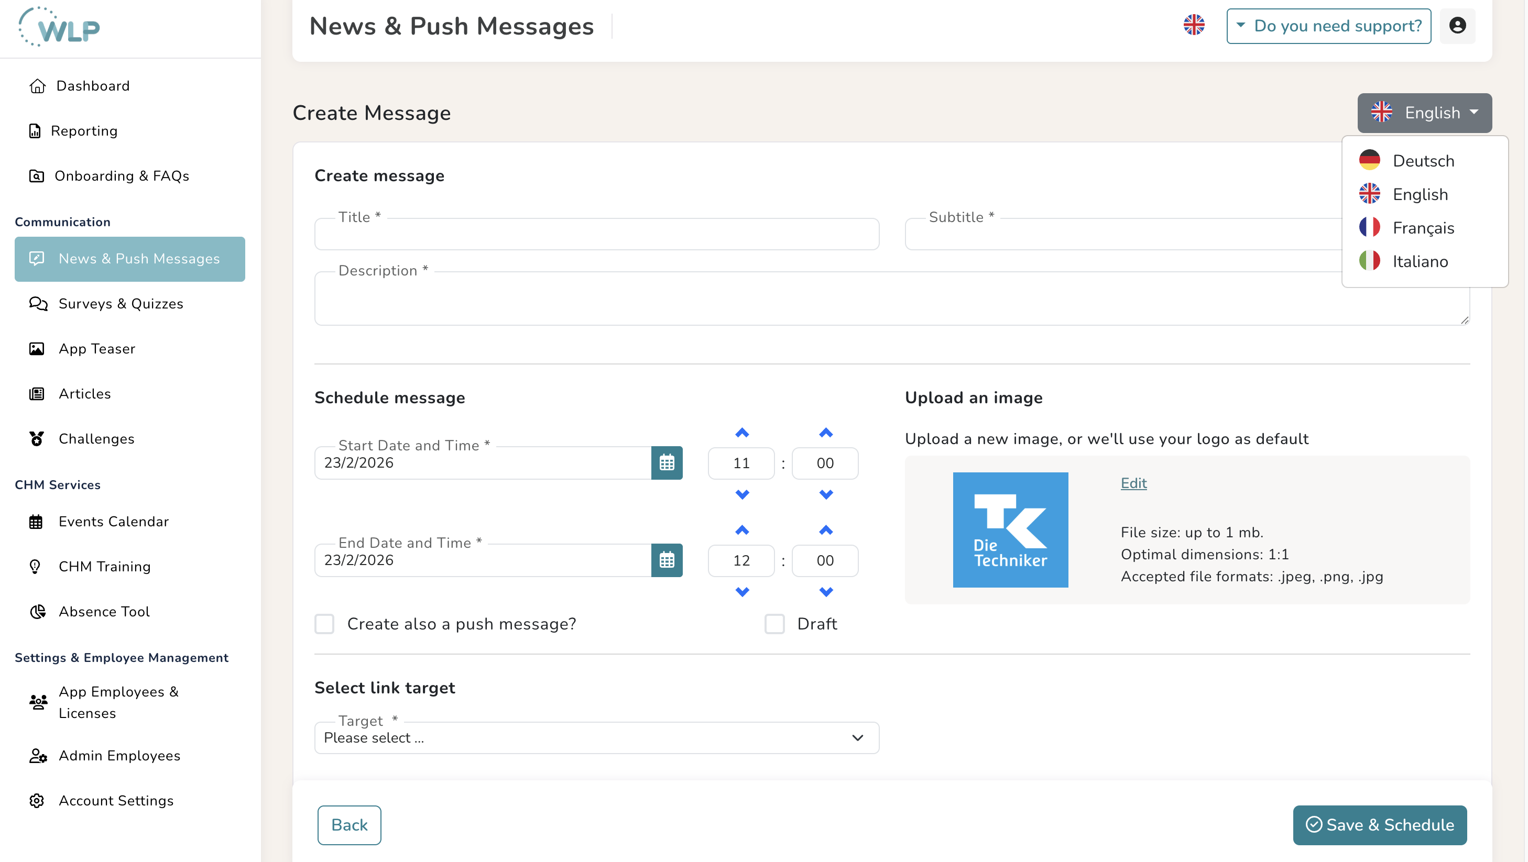Open the End Date calendar picker
Screen dimensions: 1528x862
[x=667, y=560]
